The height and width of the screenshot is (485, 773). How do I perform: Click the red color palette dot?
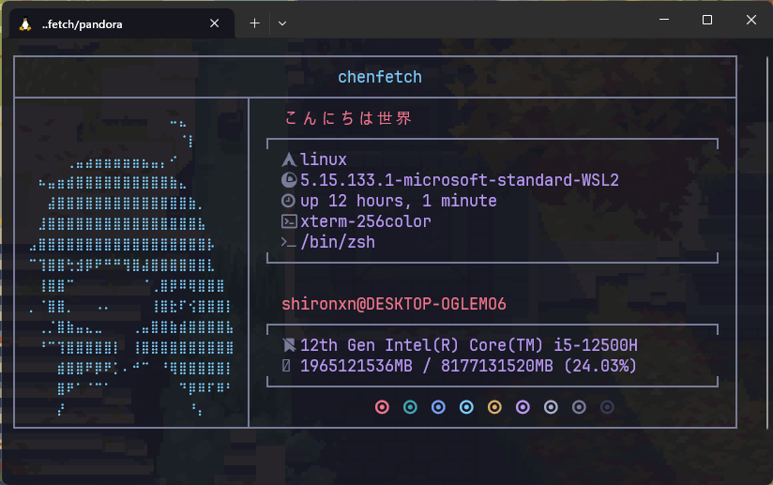click(382, 407)
